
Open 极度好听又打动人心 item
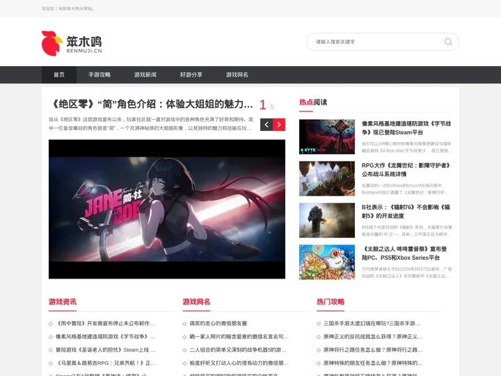[239, 363]
